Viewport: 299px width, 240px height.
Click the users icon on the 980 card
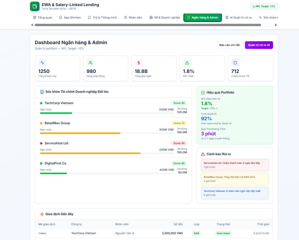pos(91,63)
